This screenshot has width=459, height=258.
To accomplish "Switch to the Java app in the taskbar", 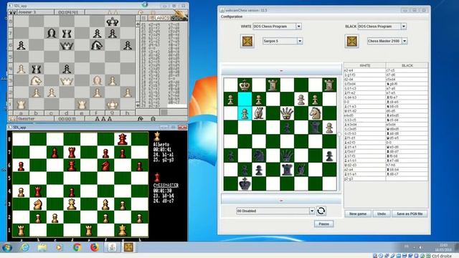I will click(112, 247).
